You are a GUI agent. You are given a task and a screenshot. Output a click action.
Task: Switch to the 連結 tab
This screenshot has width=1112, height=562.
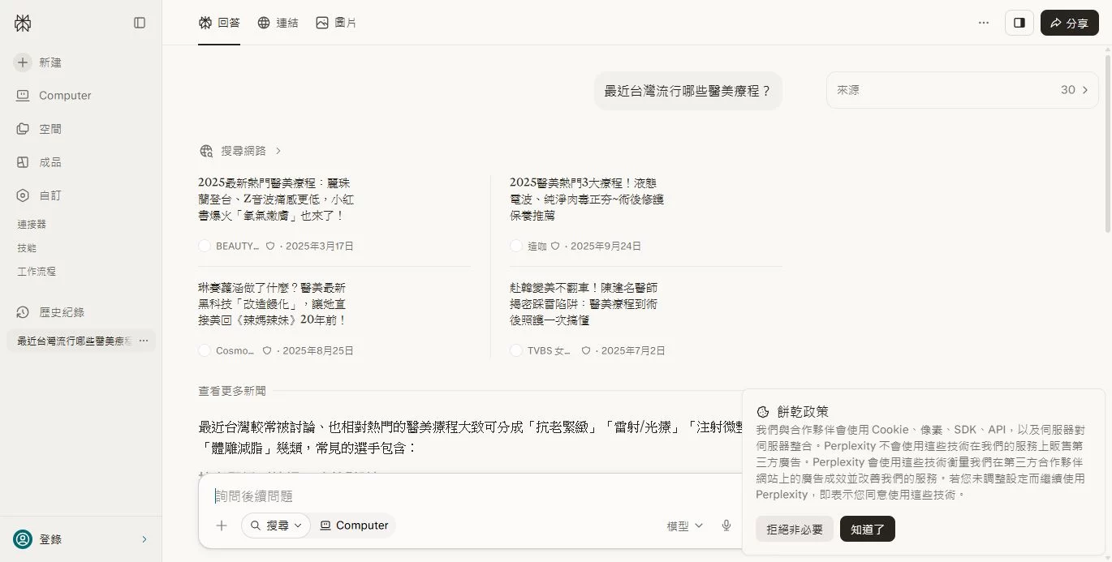pos(278,23)
